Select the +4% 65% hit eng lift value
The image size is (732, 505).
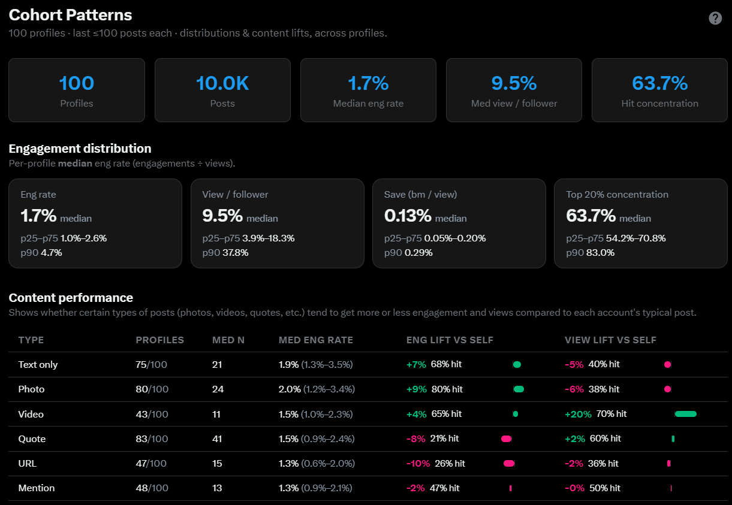pyautogui.click(x=434, y=414)
